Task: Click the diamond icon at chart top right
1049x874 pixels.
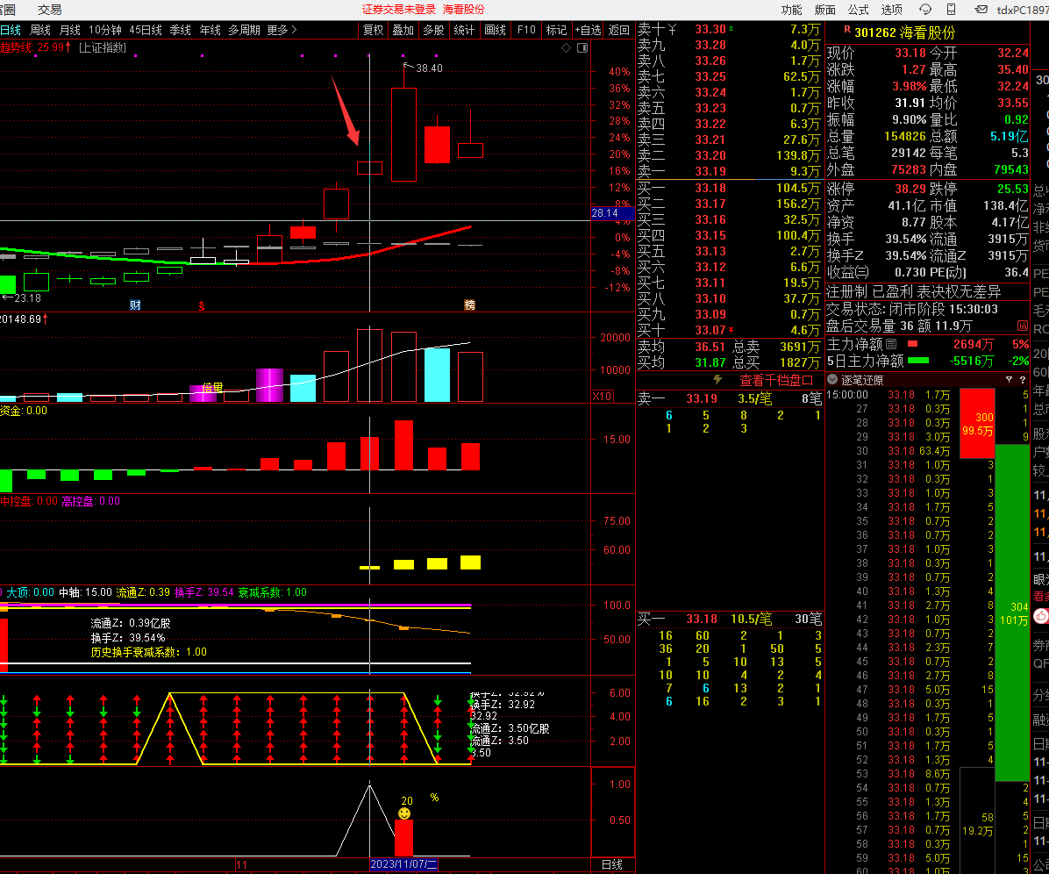Action: tap(566, 47)
